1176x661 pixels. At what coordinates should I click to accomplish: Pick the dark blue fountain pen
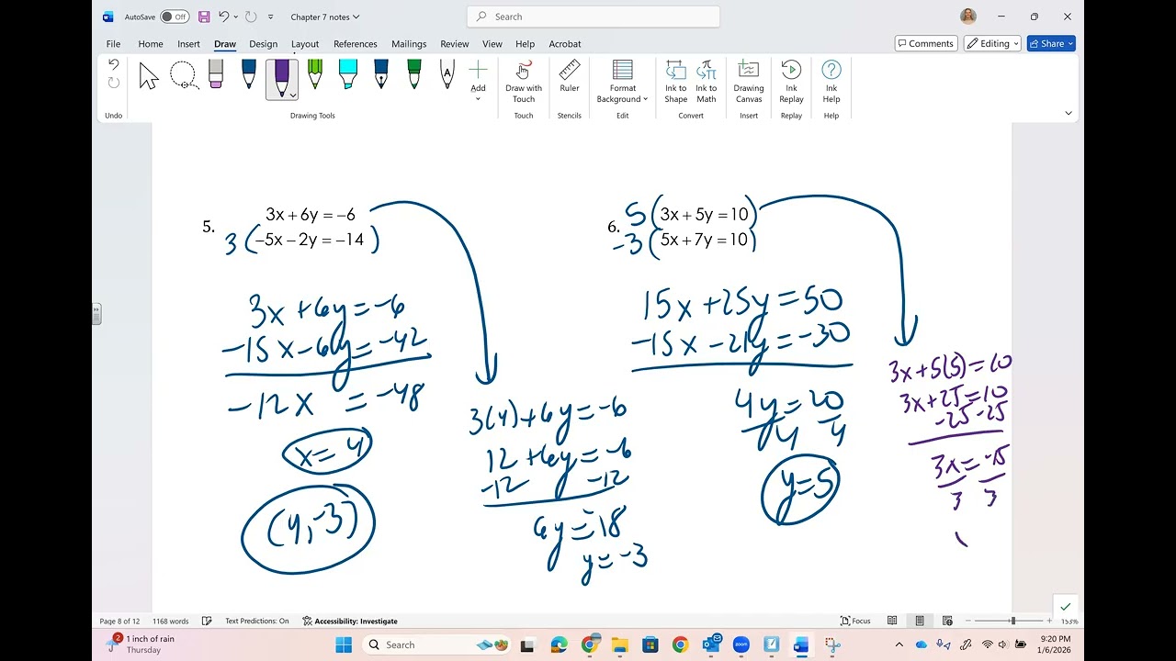(x=380, y=74)
